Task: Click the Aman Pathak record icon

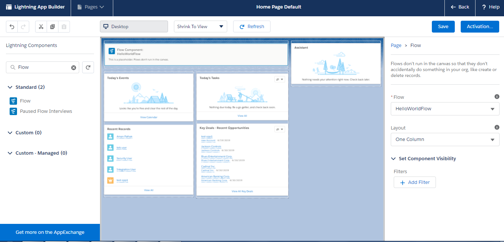Action: [x=110, y=137]
